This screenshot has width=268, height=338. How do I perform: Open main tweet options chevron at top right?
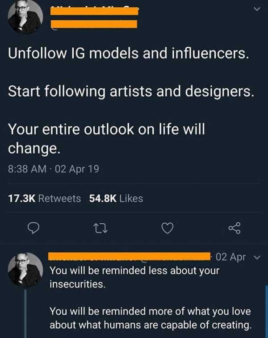(256, 8)
